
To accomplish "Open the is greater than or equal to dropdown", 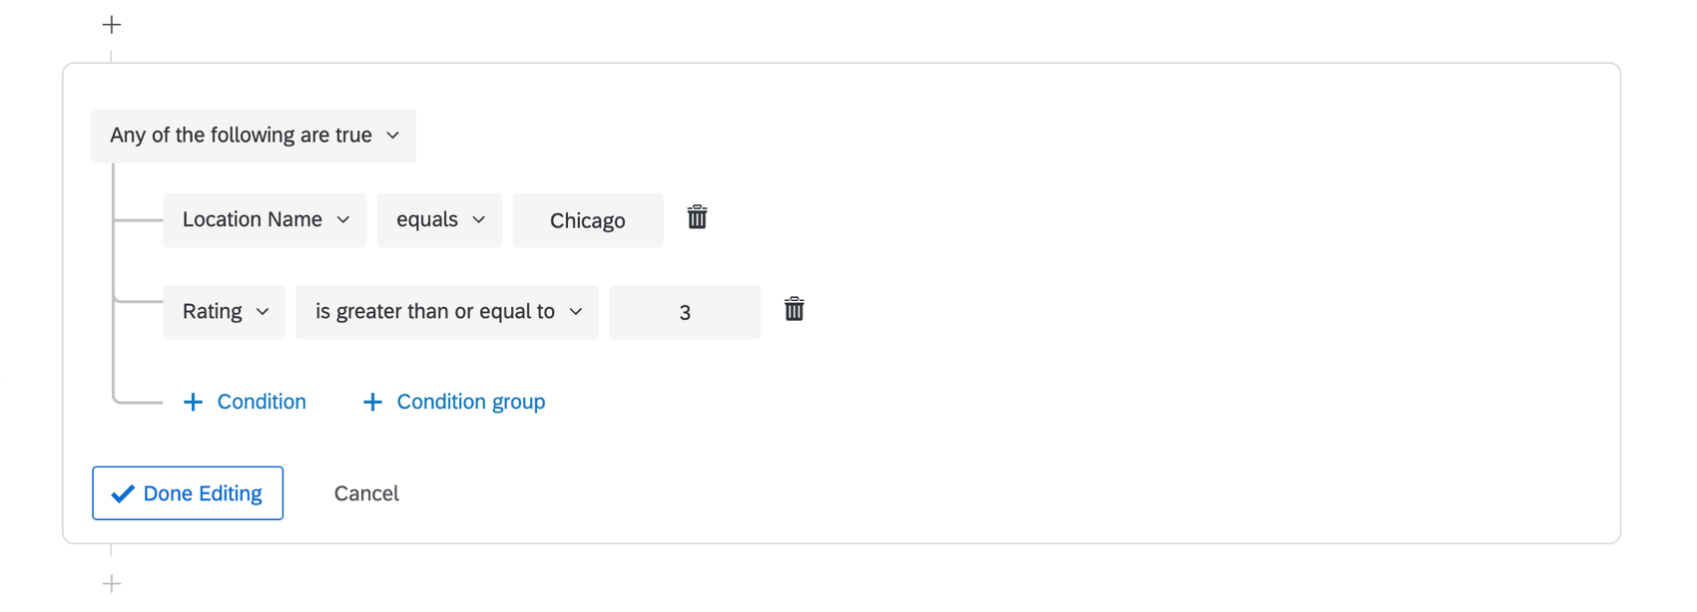I will (446, 311).
